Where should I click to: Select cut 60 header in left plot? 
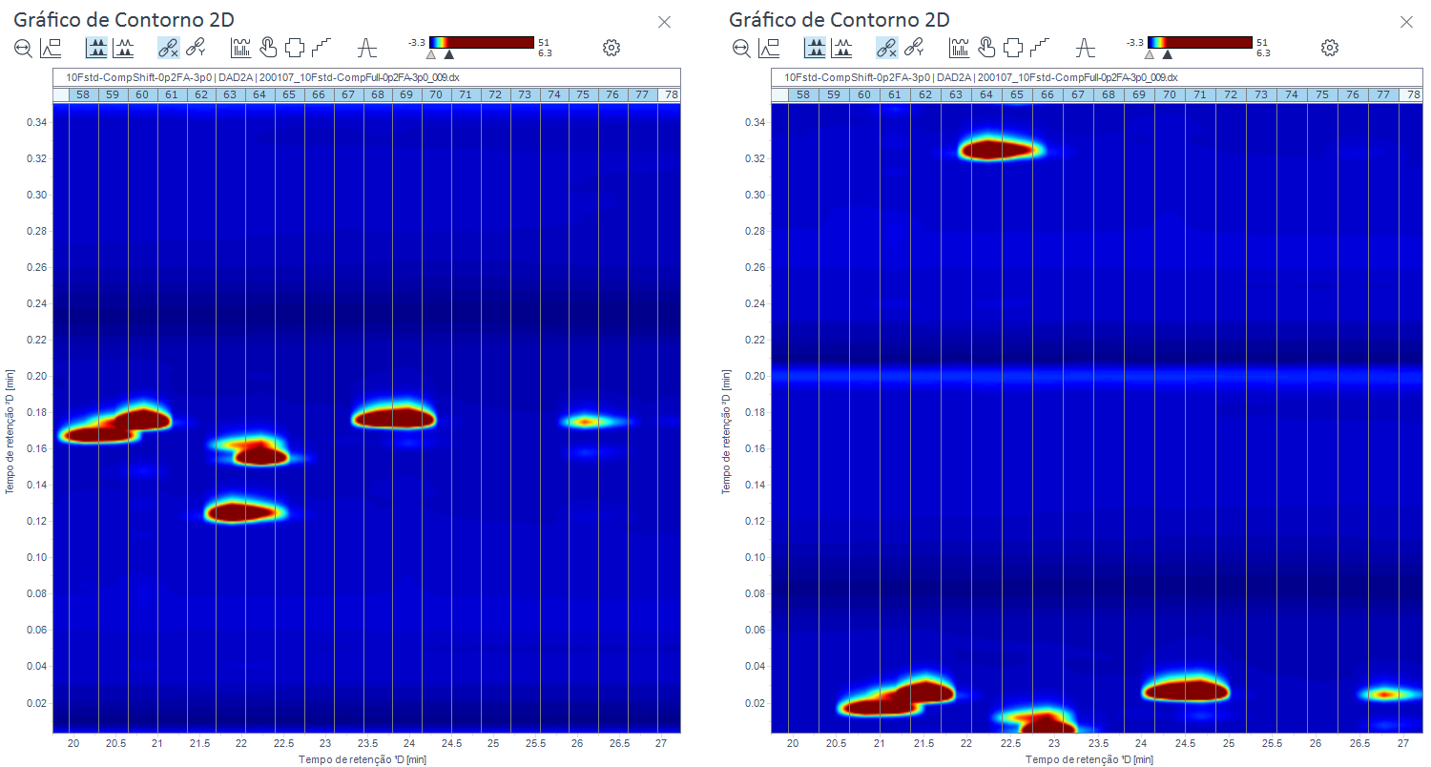coord(142,94)
